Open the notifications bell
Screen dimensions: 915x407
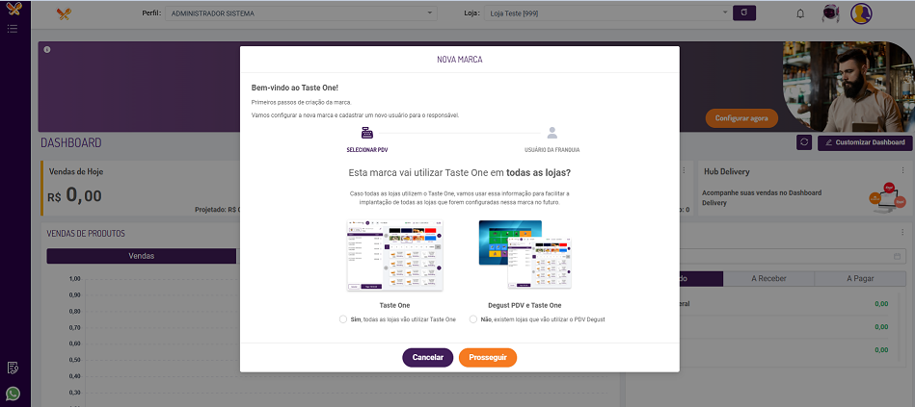pos(800,13)
